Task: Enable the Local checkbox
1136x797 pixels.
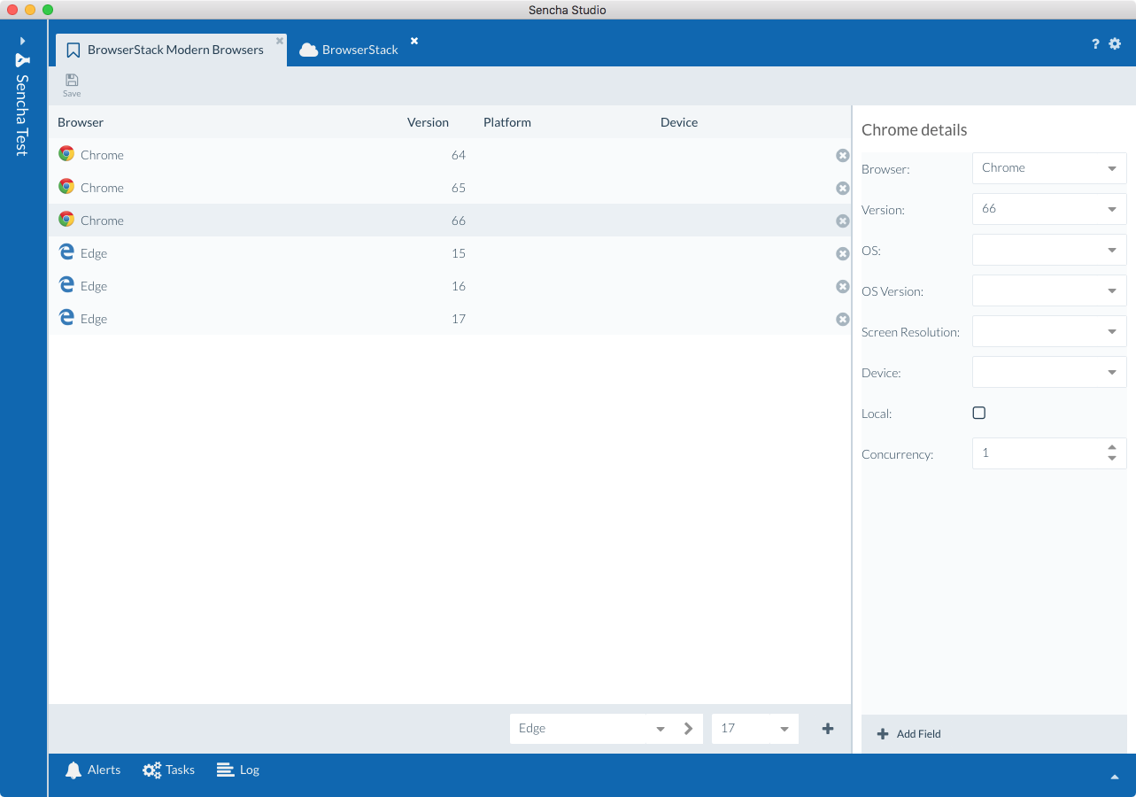Action: (x=978, y=412)
